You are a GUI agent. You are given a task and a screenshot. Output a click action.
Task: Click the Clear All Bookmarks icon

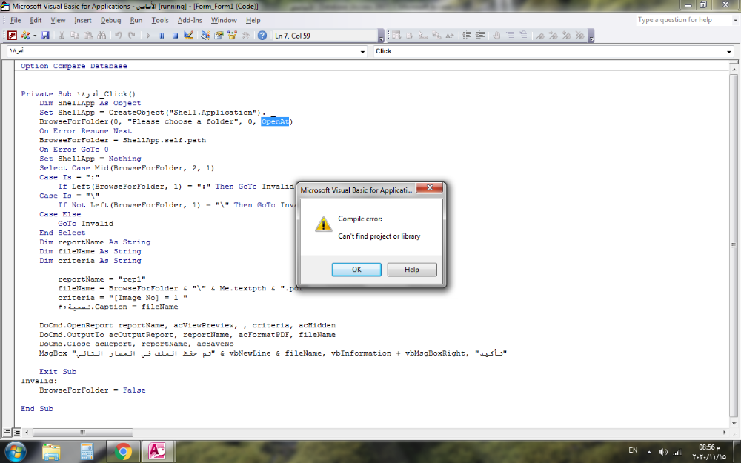pos(580,36)
